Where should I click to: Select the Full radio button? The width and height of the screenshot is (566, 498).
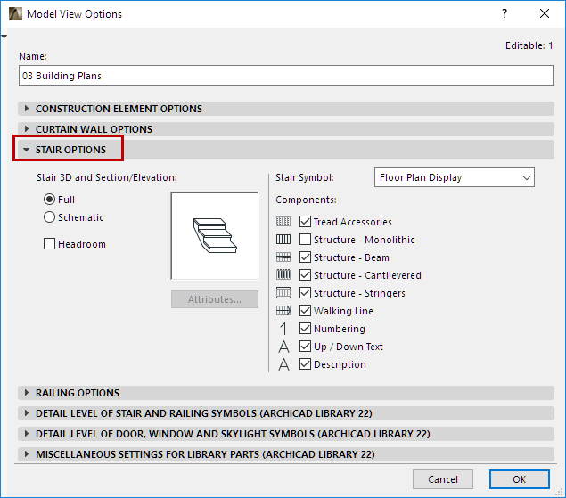click(49, 200)
